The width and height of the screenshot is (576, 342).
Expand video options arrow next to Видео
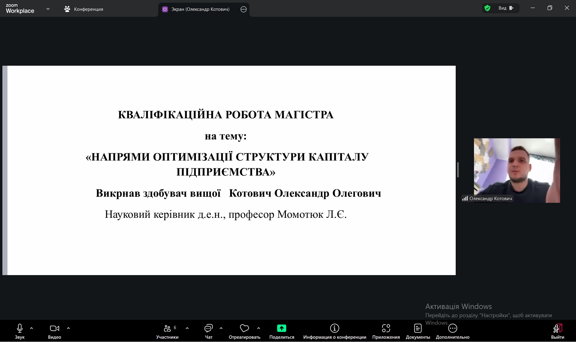pos(68,328)
